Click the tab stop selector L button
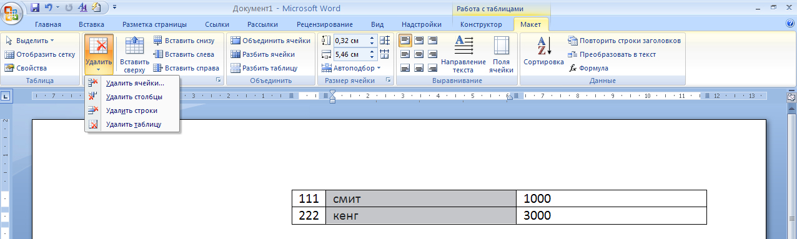 pos(5,96)
